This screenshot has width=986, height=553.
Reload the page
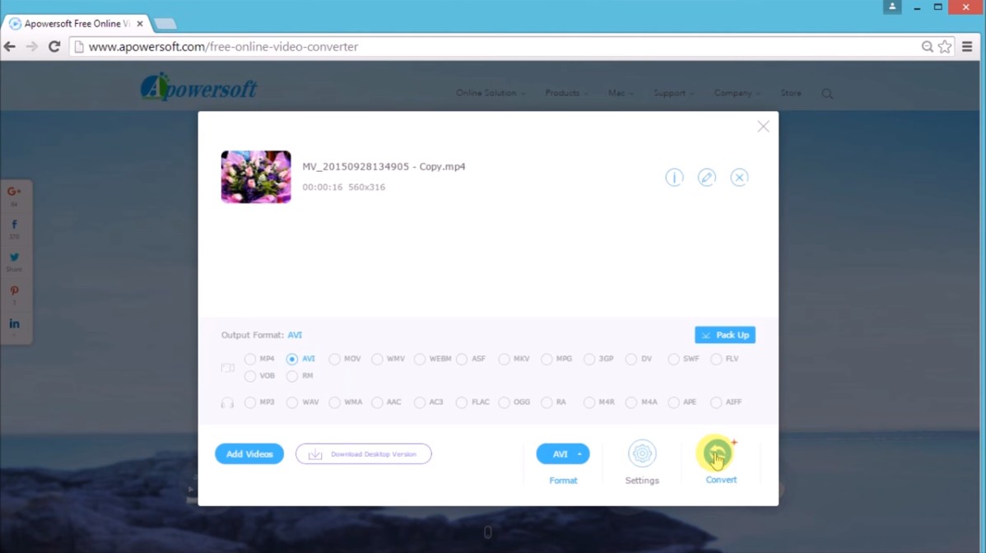point(54,47)
